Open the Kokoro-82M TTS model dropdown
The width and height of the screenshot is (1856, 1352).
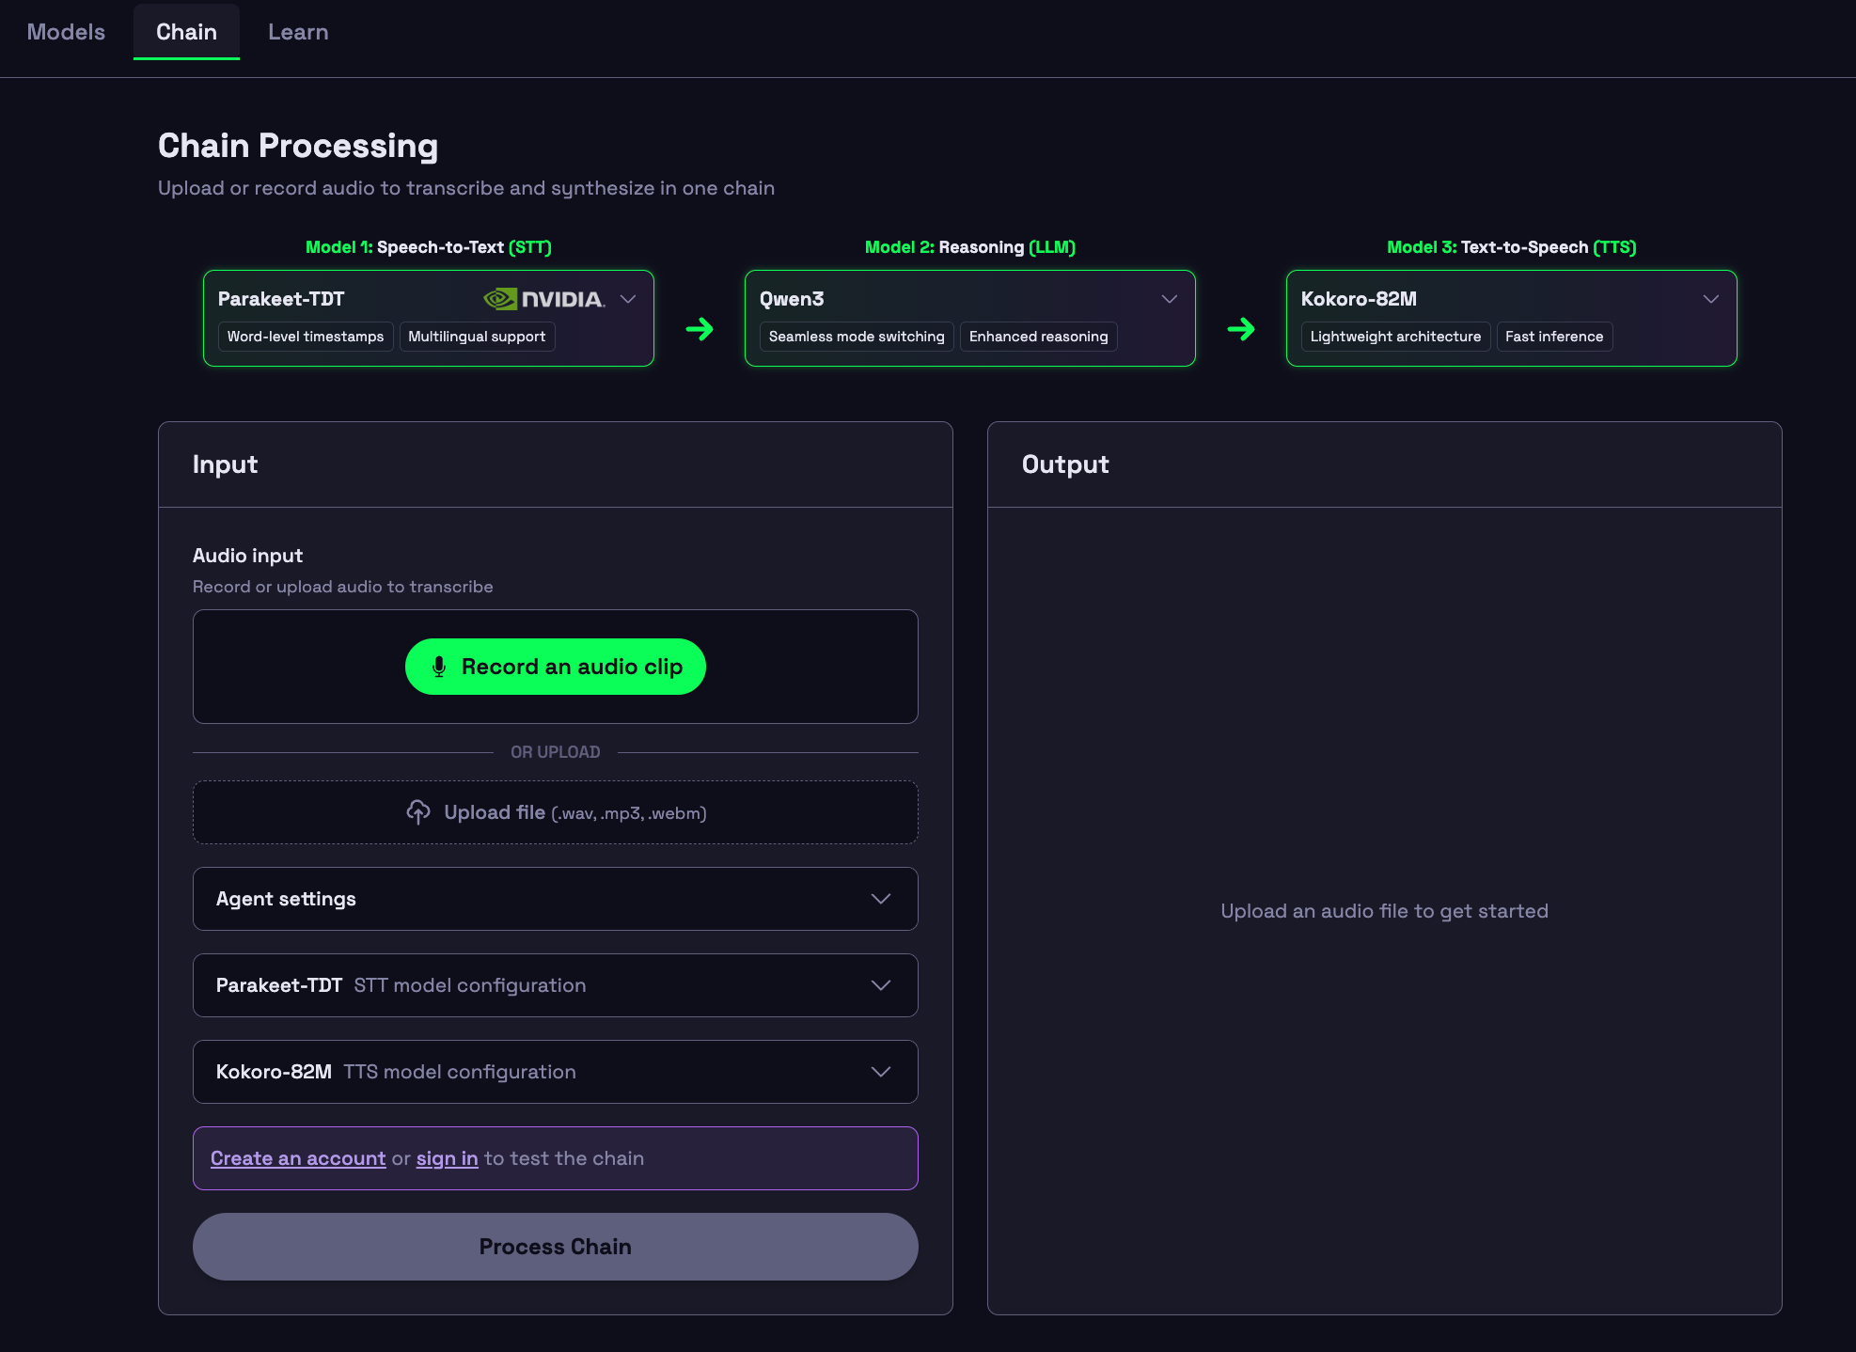click(1711, 299)
